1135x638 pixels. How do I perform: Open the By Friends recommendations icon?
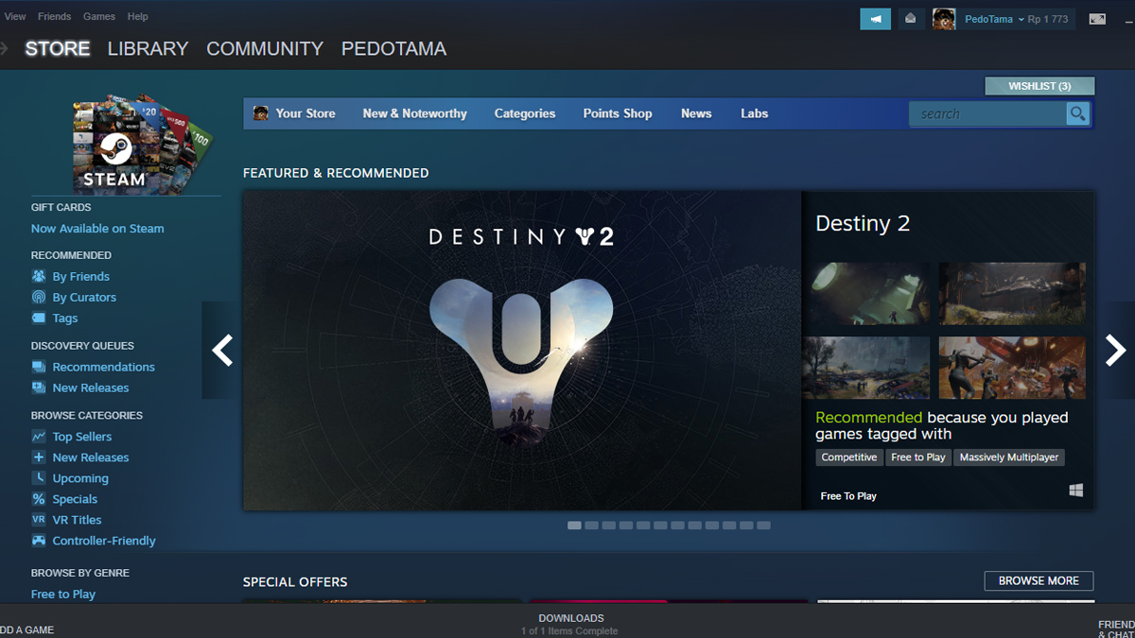38,276
